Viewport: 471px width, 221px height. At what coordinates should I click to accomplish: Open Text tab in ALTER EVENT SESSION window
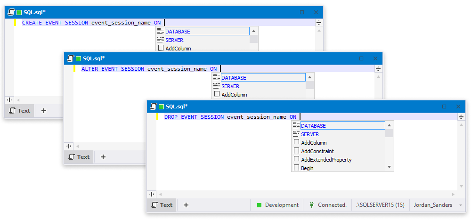pyautogui.click(x=79, y=156)
